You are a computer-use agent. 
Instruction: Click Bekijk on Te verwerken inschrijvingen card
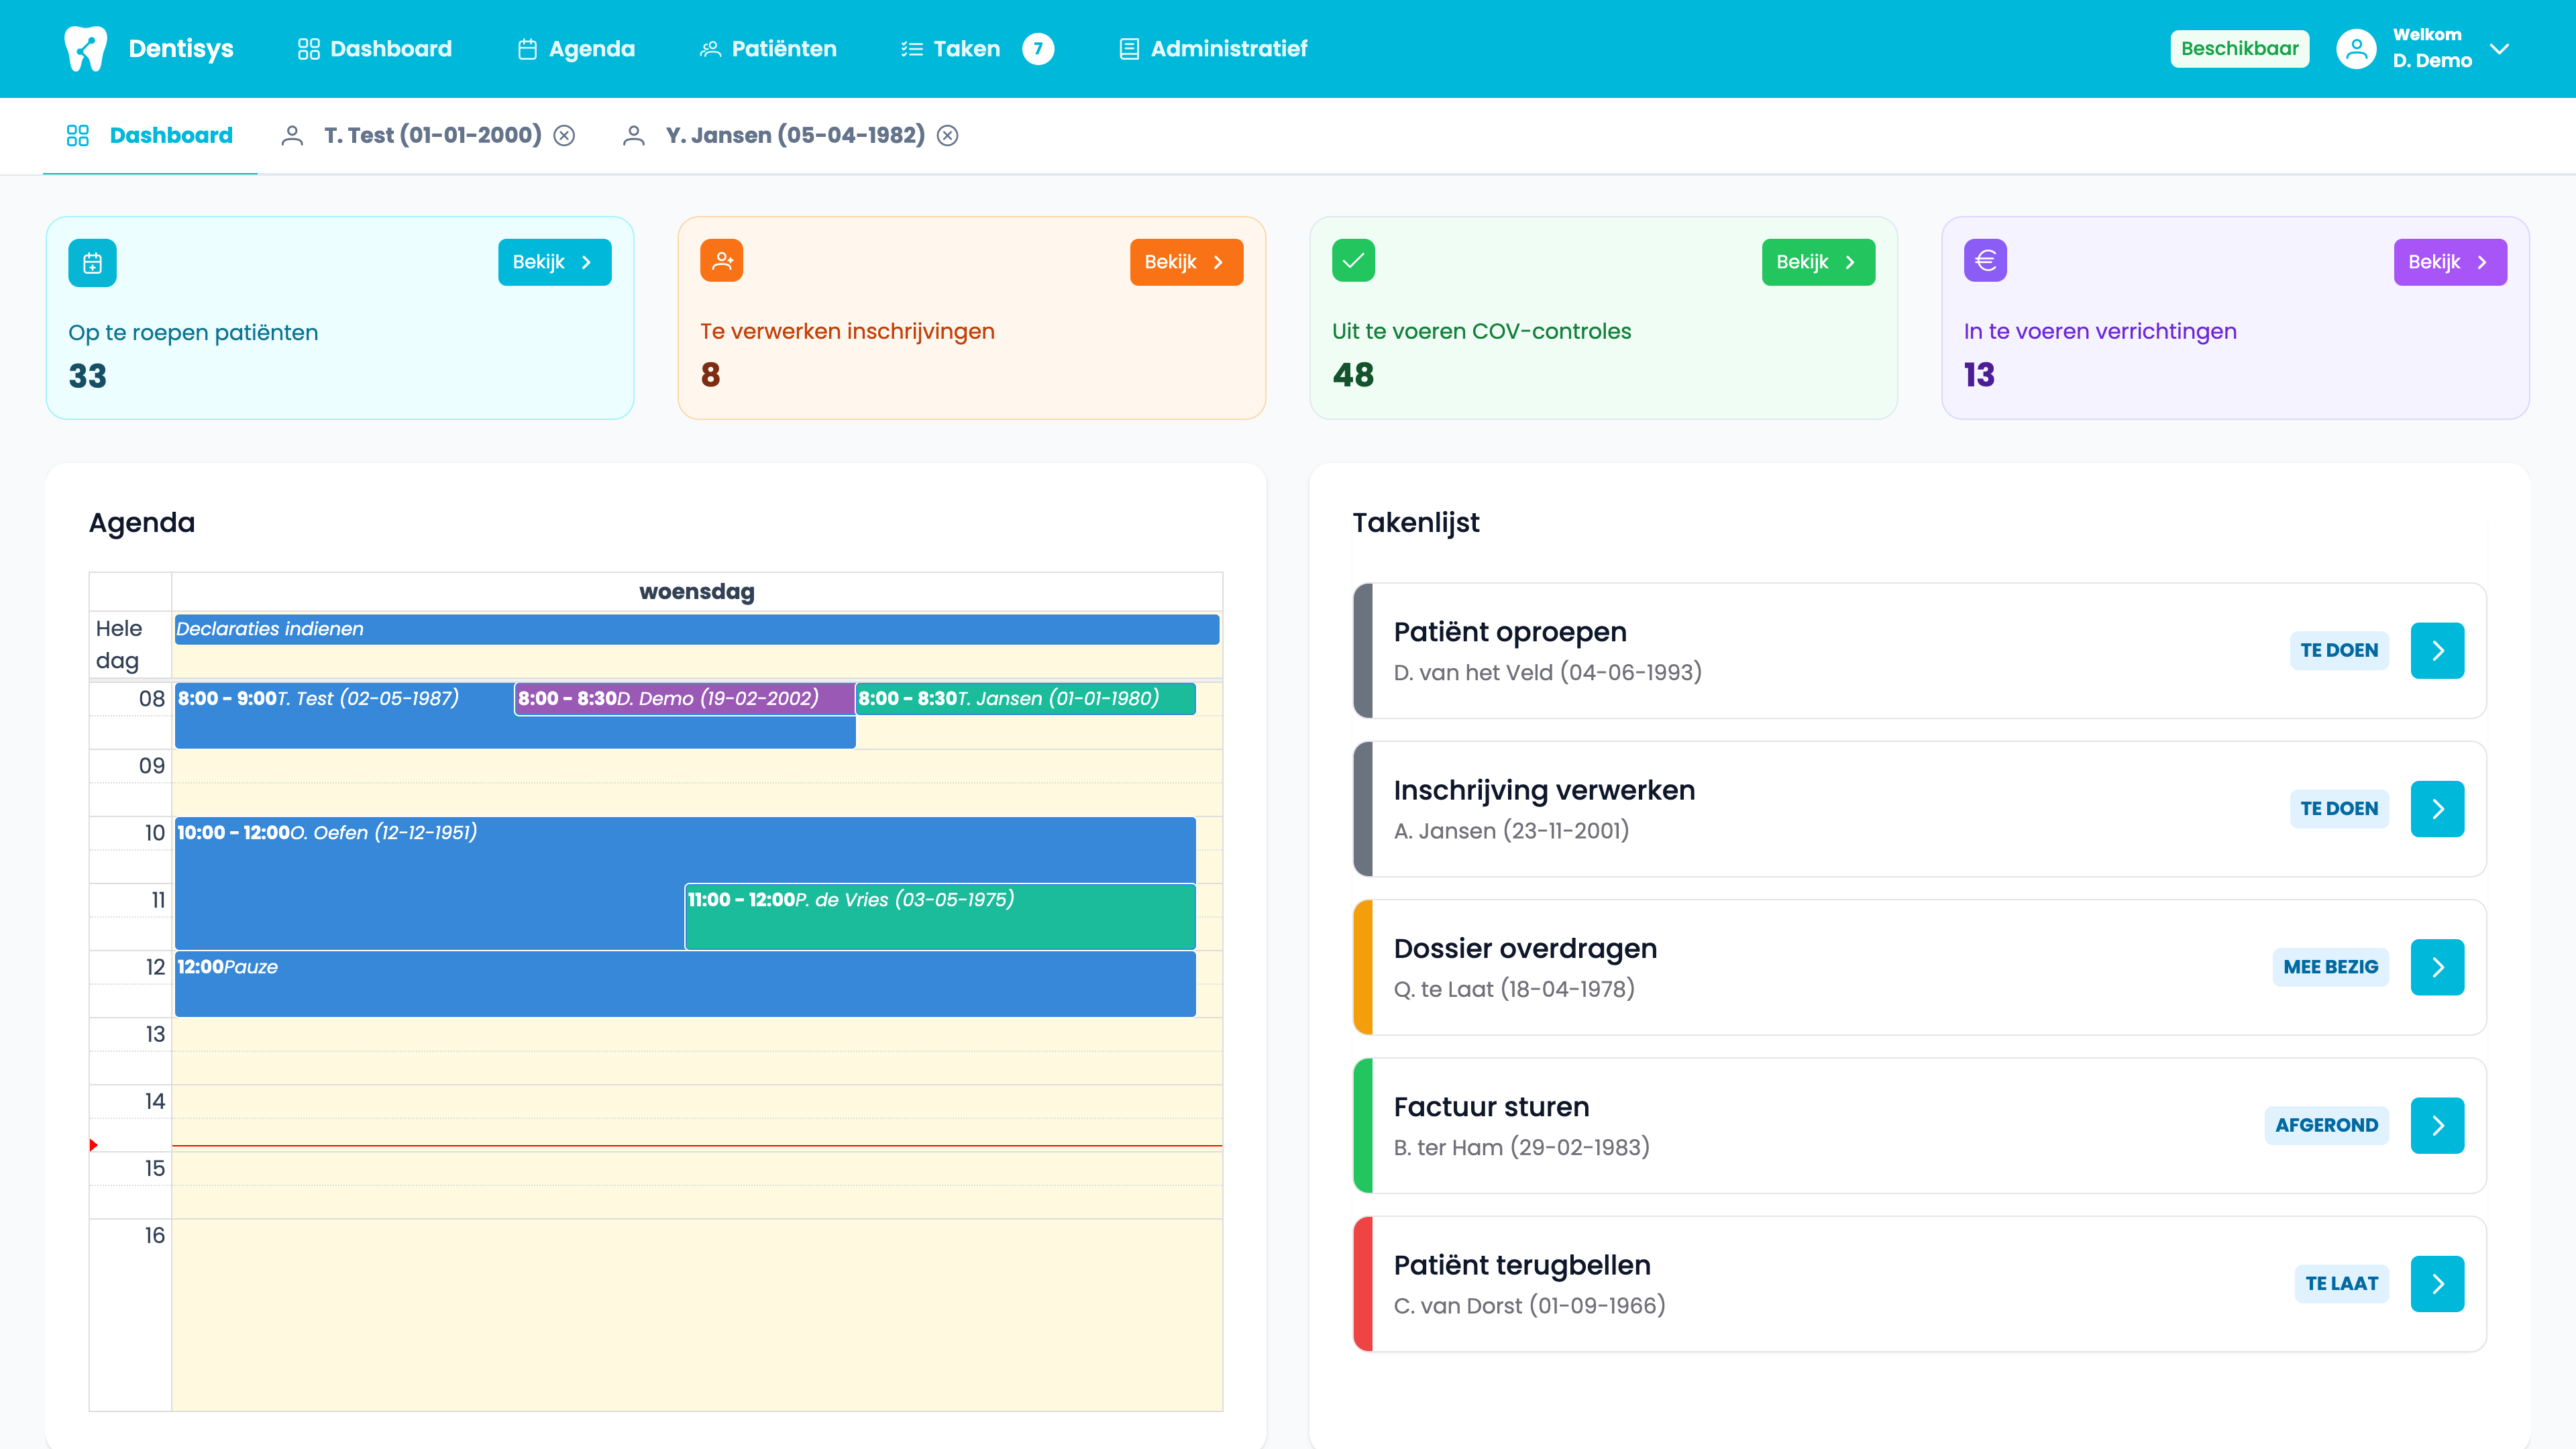(x=1186, y=262)
